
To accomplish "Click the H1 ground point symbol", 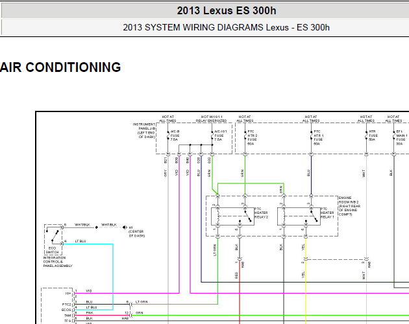I will tap(125, 227).
